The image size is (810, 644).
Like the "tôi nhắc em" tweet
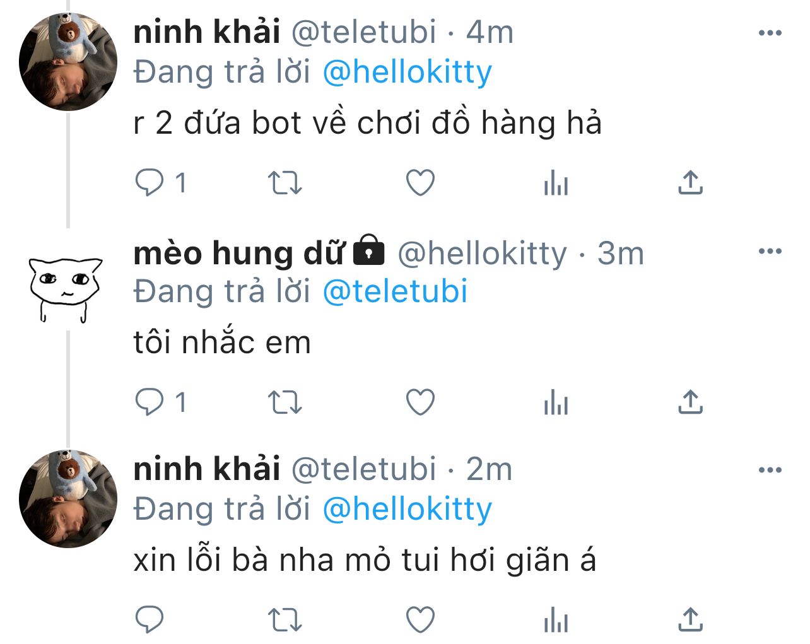click(420, 402)
